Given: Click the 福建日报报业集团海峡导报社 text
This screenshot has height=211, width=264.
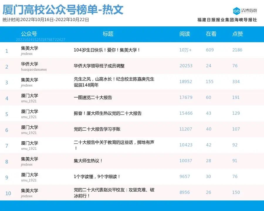Looking at the screenshot, I should tap(227, 20).
